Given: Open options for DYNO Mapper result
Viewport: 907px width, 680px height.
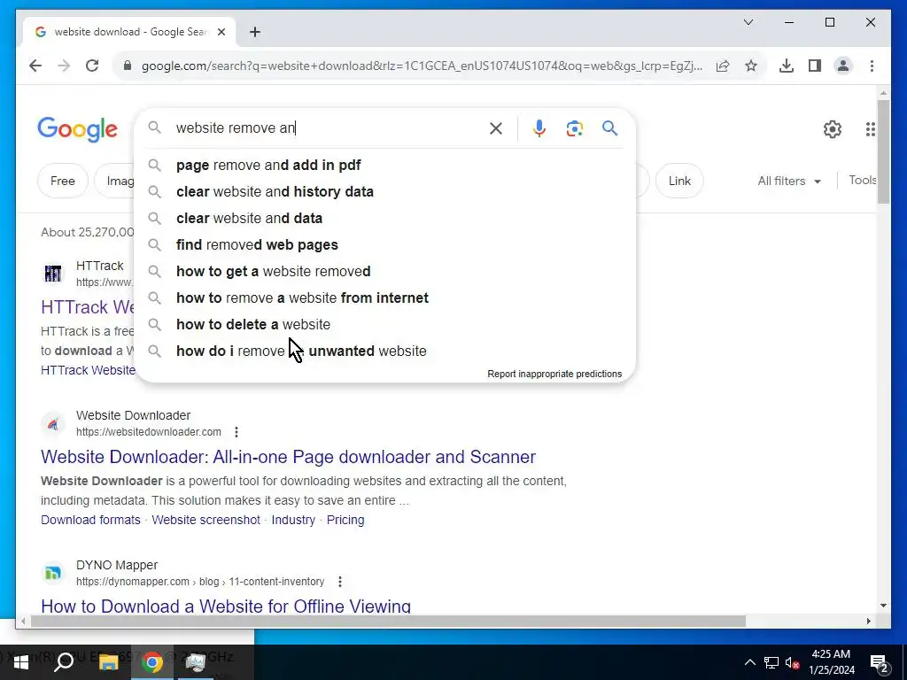Looking at the screenshot, I should pos(340,582).
